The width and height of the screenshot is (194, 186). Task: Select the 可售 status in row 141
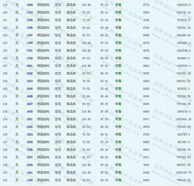point(118,172)
